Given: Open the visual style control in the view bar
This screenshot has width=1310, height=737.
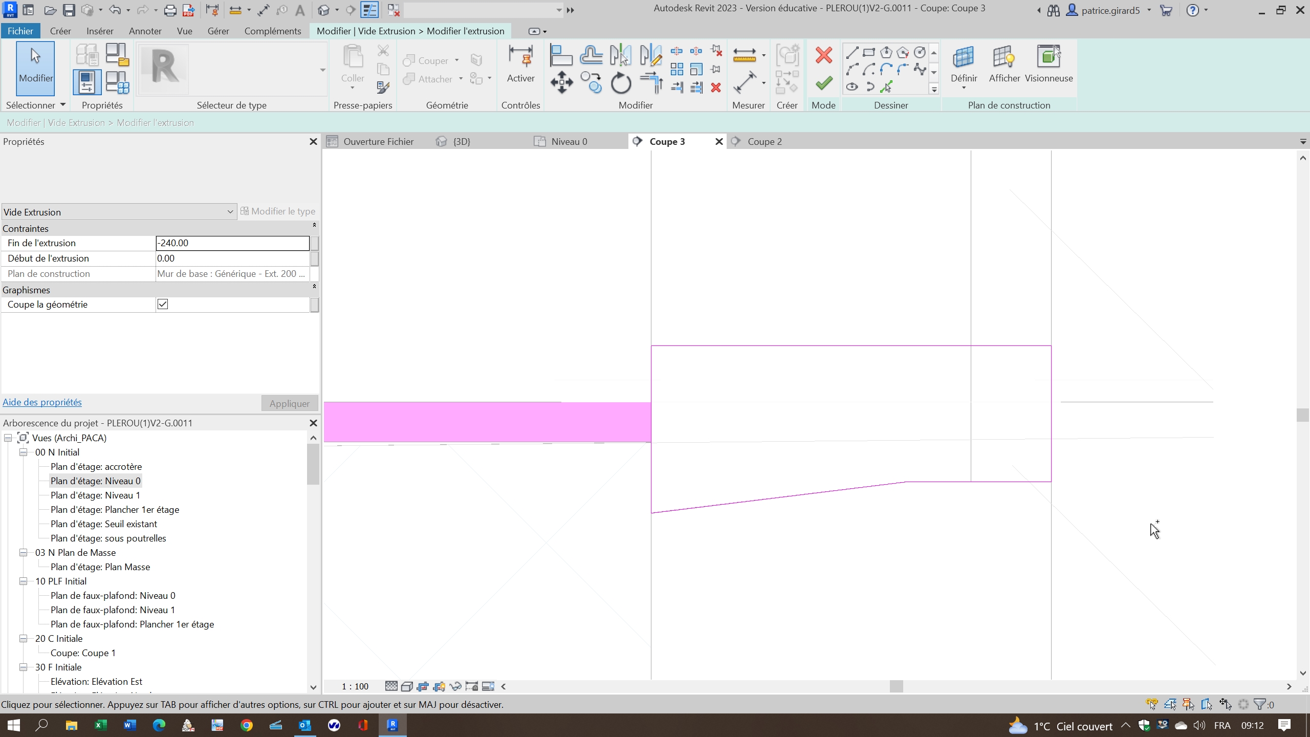Looking at the screenshot, I should pos(407,686).
